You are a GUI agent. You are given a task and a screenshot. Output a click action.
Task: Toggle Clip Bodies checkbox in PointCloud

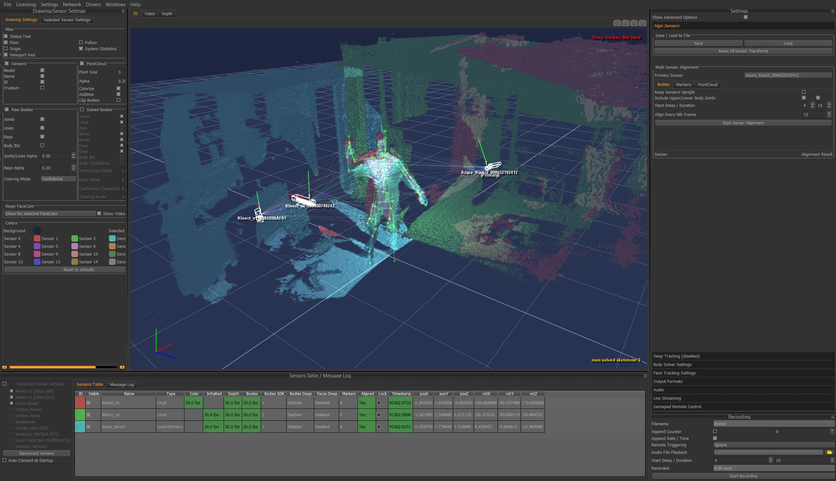[118, 100]
